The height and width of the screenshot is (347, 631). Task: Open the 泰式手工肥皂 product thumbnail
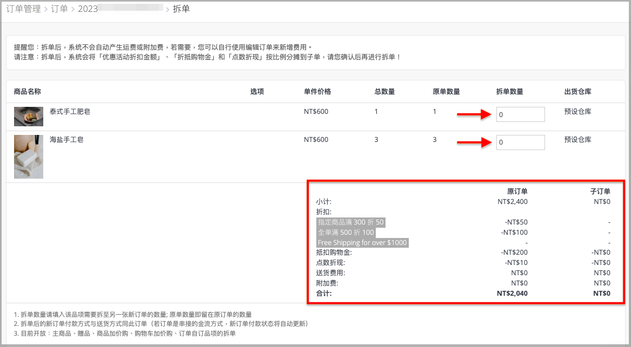[29, 117]
